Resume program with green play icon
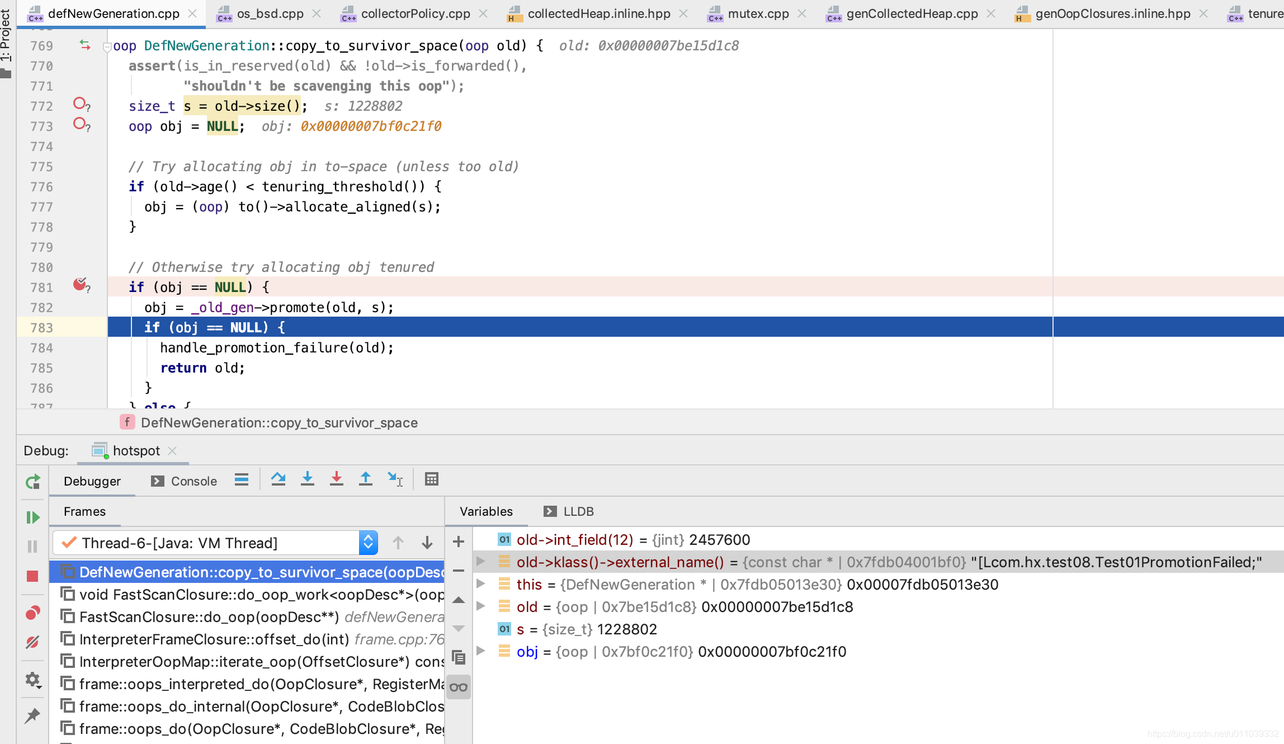Image resolution: width=1284 pixels, height=744 pixels. click(32, 517)
